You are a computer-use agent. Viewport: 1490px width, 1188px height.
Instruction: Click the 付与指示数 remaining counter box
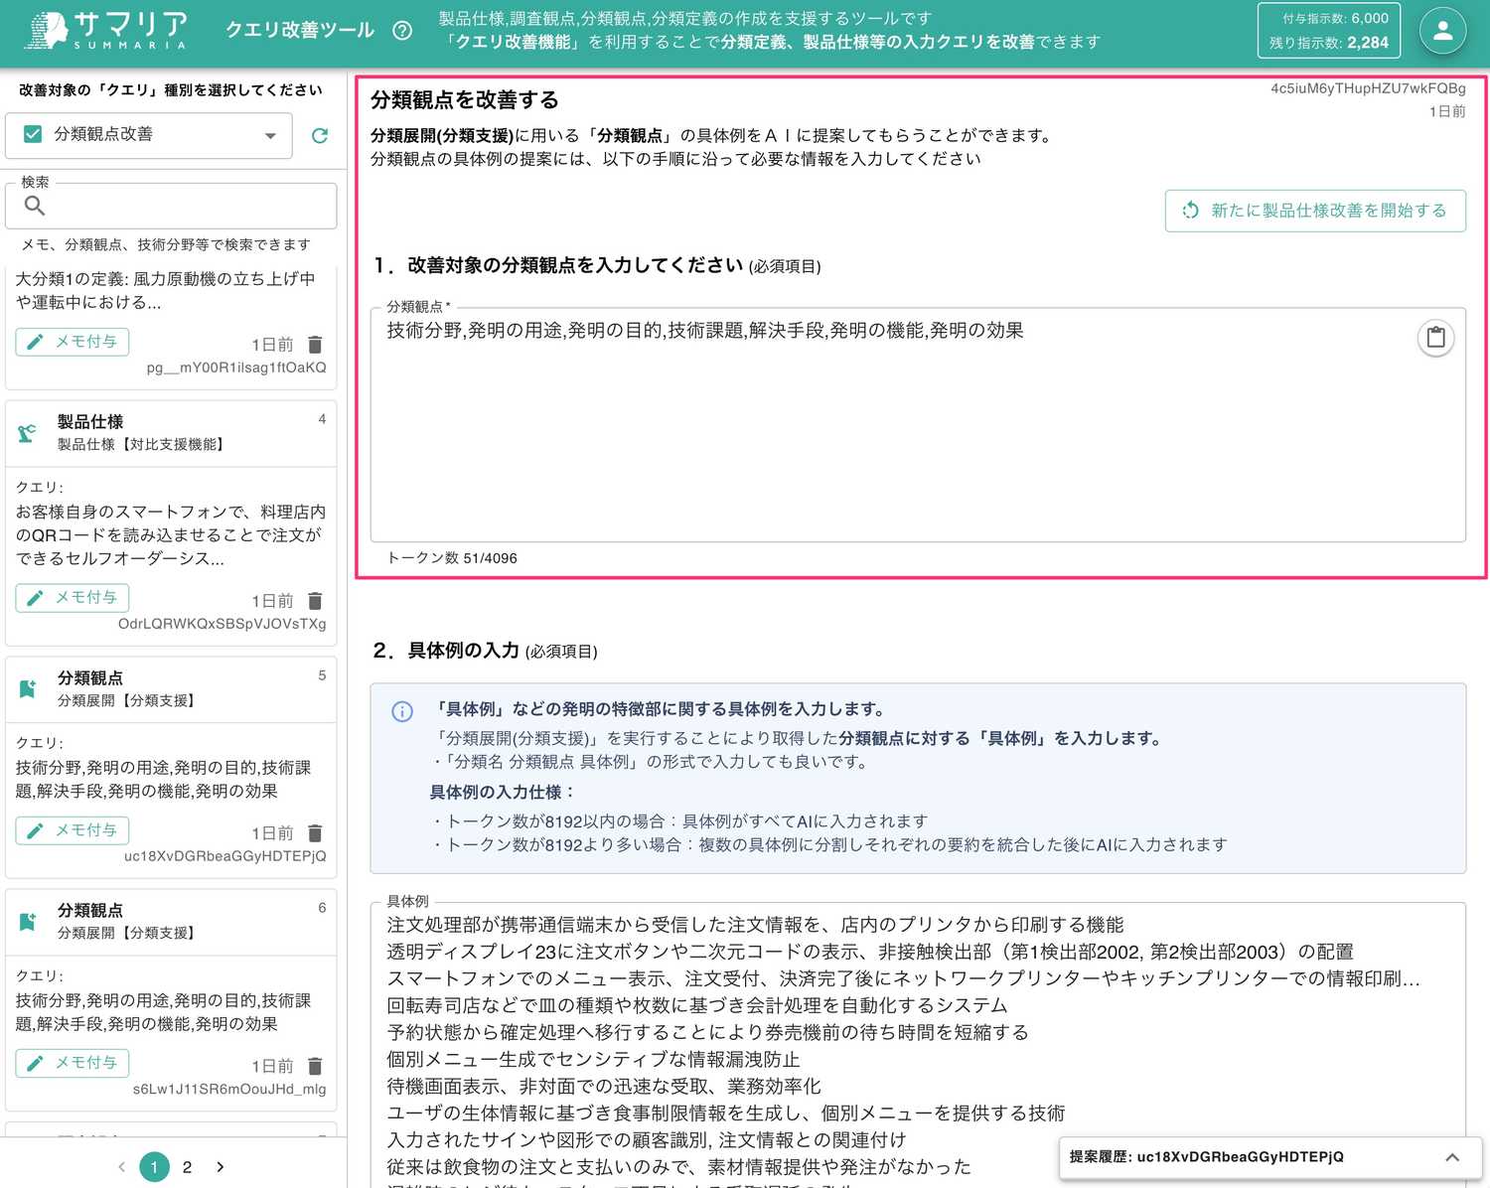[1329, 31]
